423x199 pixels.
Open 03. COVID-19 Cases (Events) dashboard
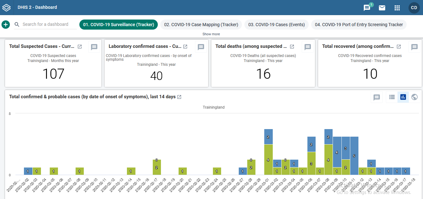coord(277,25)
